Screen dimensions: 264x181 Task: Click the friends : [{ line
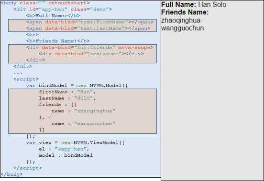click(x=58, y=104)
